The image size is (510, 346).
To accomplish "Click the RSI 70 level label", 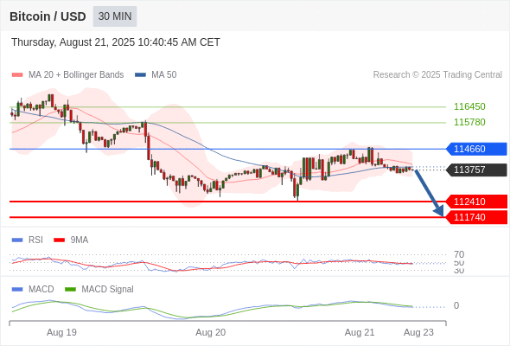I will click(459, 254).
